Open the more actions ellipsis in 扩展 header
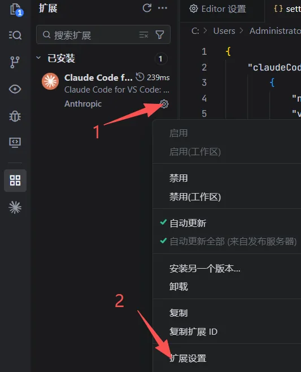The height and width of the screenshot is (372, 301). click(163, 8)
